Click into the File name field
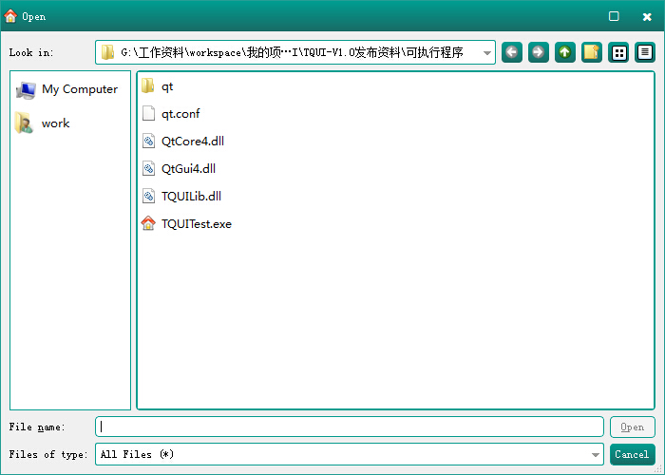 [350, 427]
